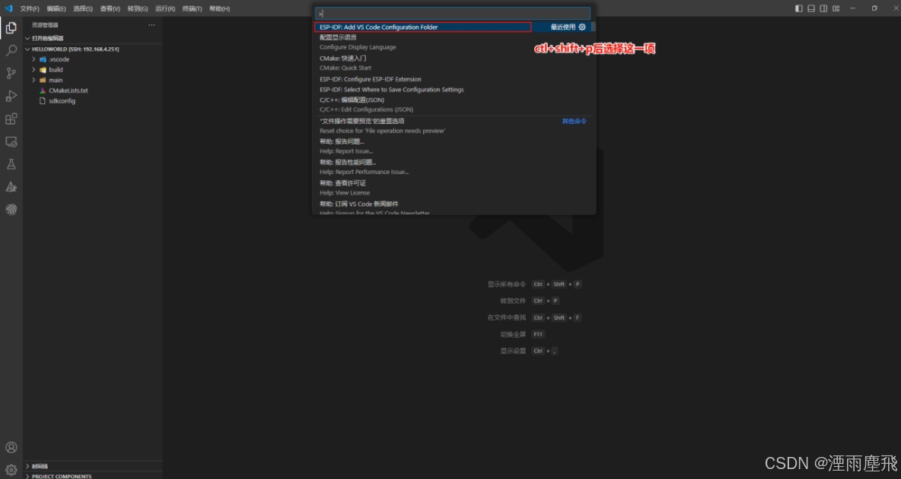
Task: Select Help: Report Performance Issue command
Action: 454,167
